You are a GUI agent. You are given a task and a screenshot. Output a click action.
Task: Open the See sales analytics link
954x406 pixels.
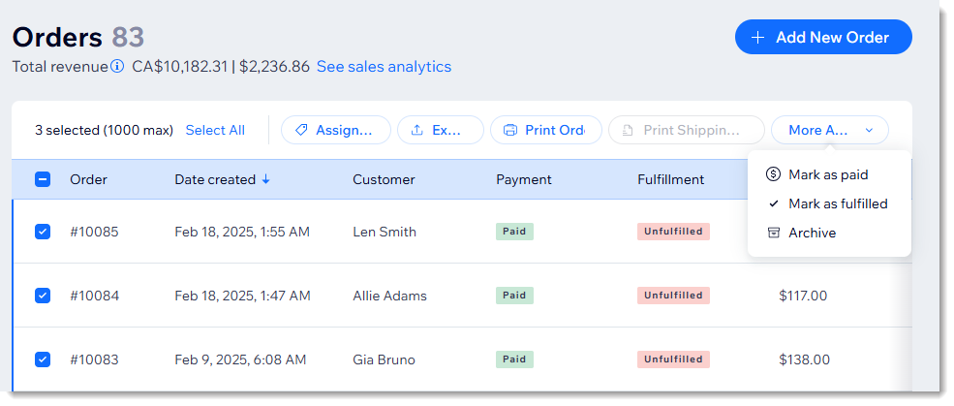point(384,66)
